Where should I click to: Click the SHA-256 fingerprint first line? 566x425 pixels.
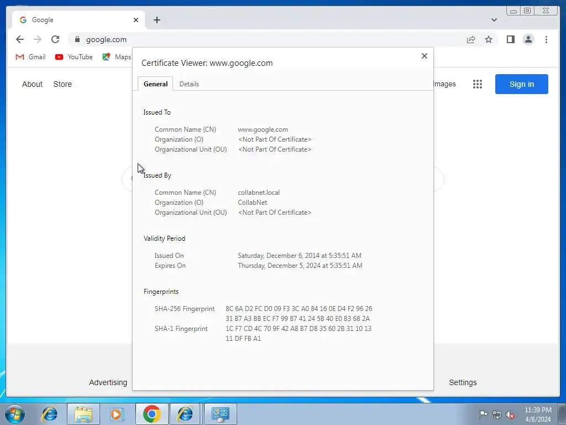pos(299,309)
